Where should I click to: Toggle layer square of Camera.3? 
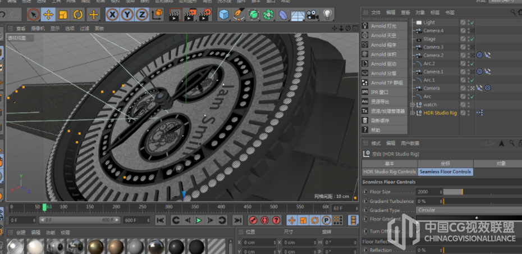(x=463, y=47)
